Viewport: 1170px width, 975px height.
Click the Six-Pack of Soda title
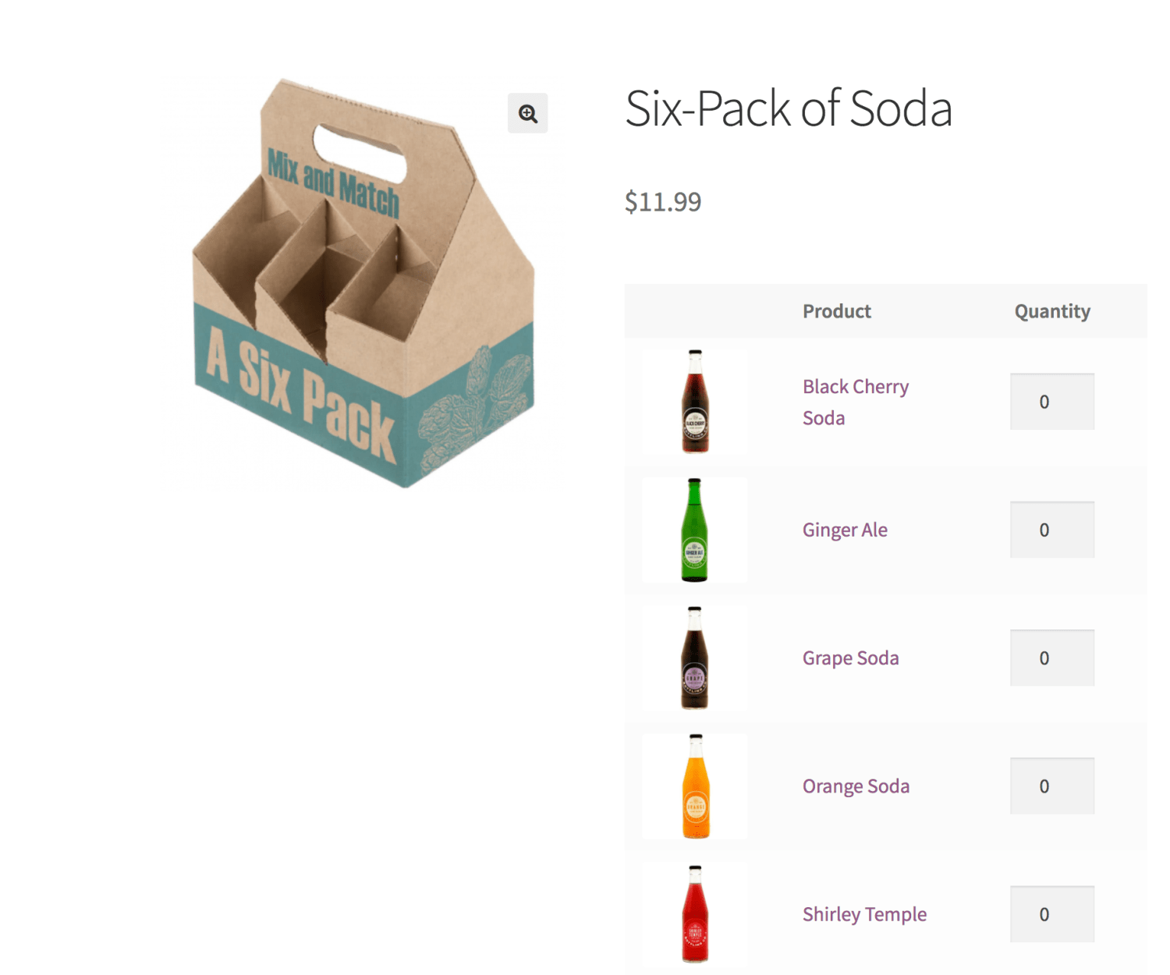click(788, 109)
